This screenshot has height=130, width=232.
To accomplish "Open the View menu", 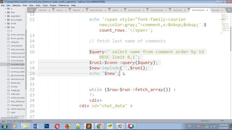I will (31, 5).
